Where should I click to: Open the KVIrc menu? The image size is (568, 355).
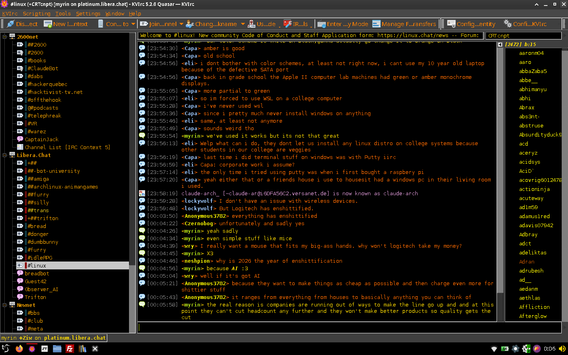click(x=10, y=13)
